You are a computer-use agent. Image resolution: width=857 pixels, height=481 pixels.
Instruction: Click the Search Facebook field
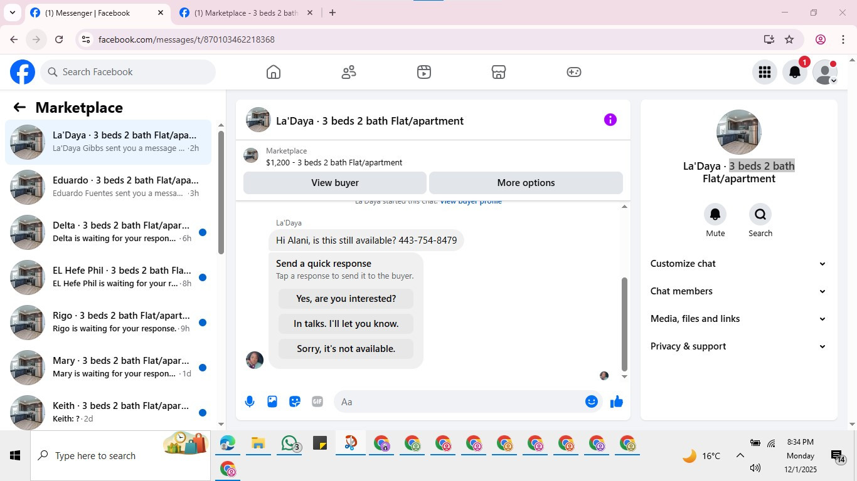click(x=128, y=72)
